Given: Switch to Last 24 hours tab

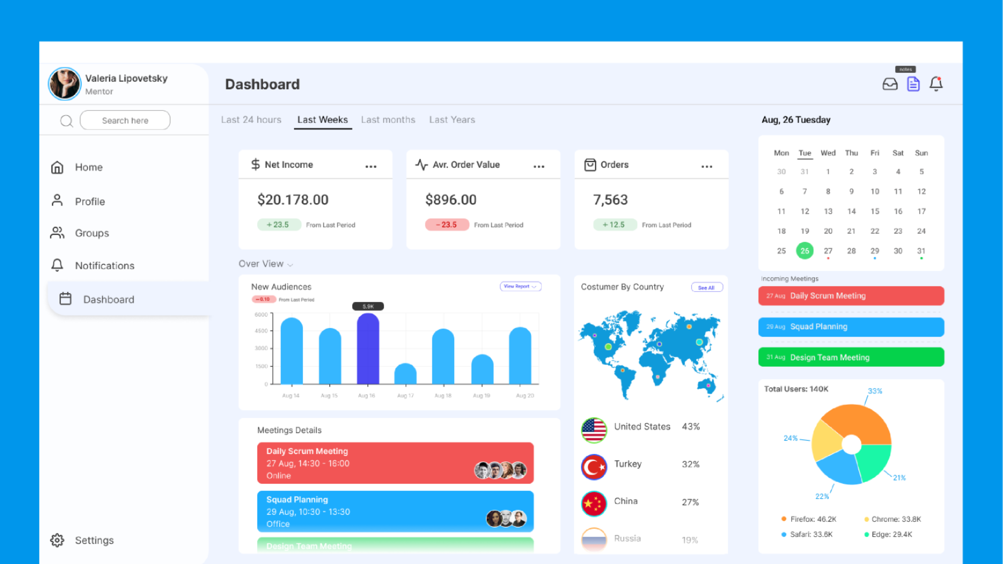Looking at the screenshot, I should coord(251,120).
